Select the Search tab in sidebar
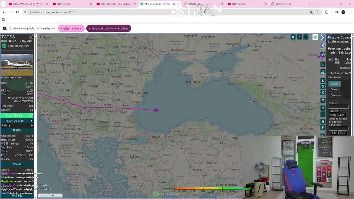Screen dimensions: 354x199 (334, 84)
